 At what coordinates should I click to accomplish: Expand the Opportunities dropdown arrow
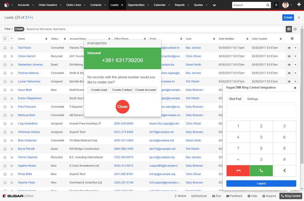pyautogui.click(x=148, y=5)
